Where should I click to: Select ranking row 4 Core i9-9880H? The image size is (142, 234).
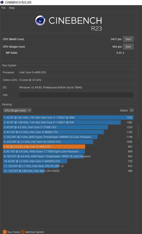tap(68, 132)
